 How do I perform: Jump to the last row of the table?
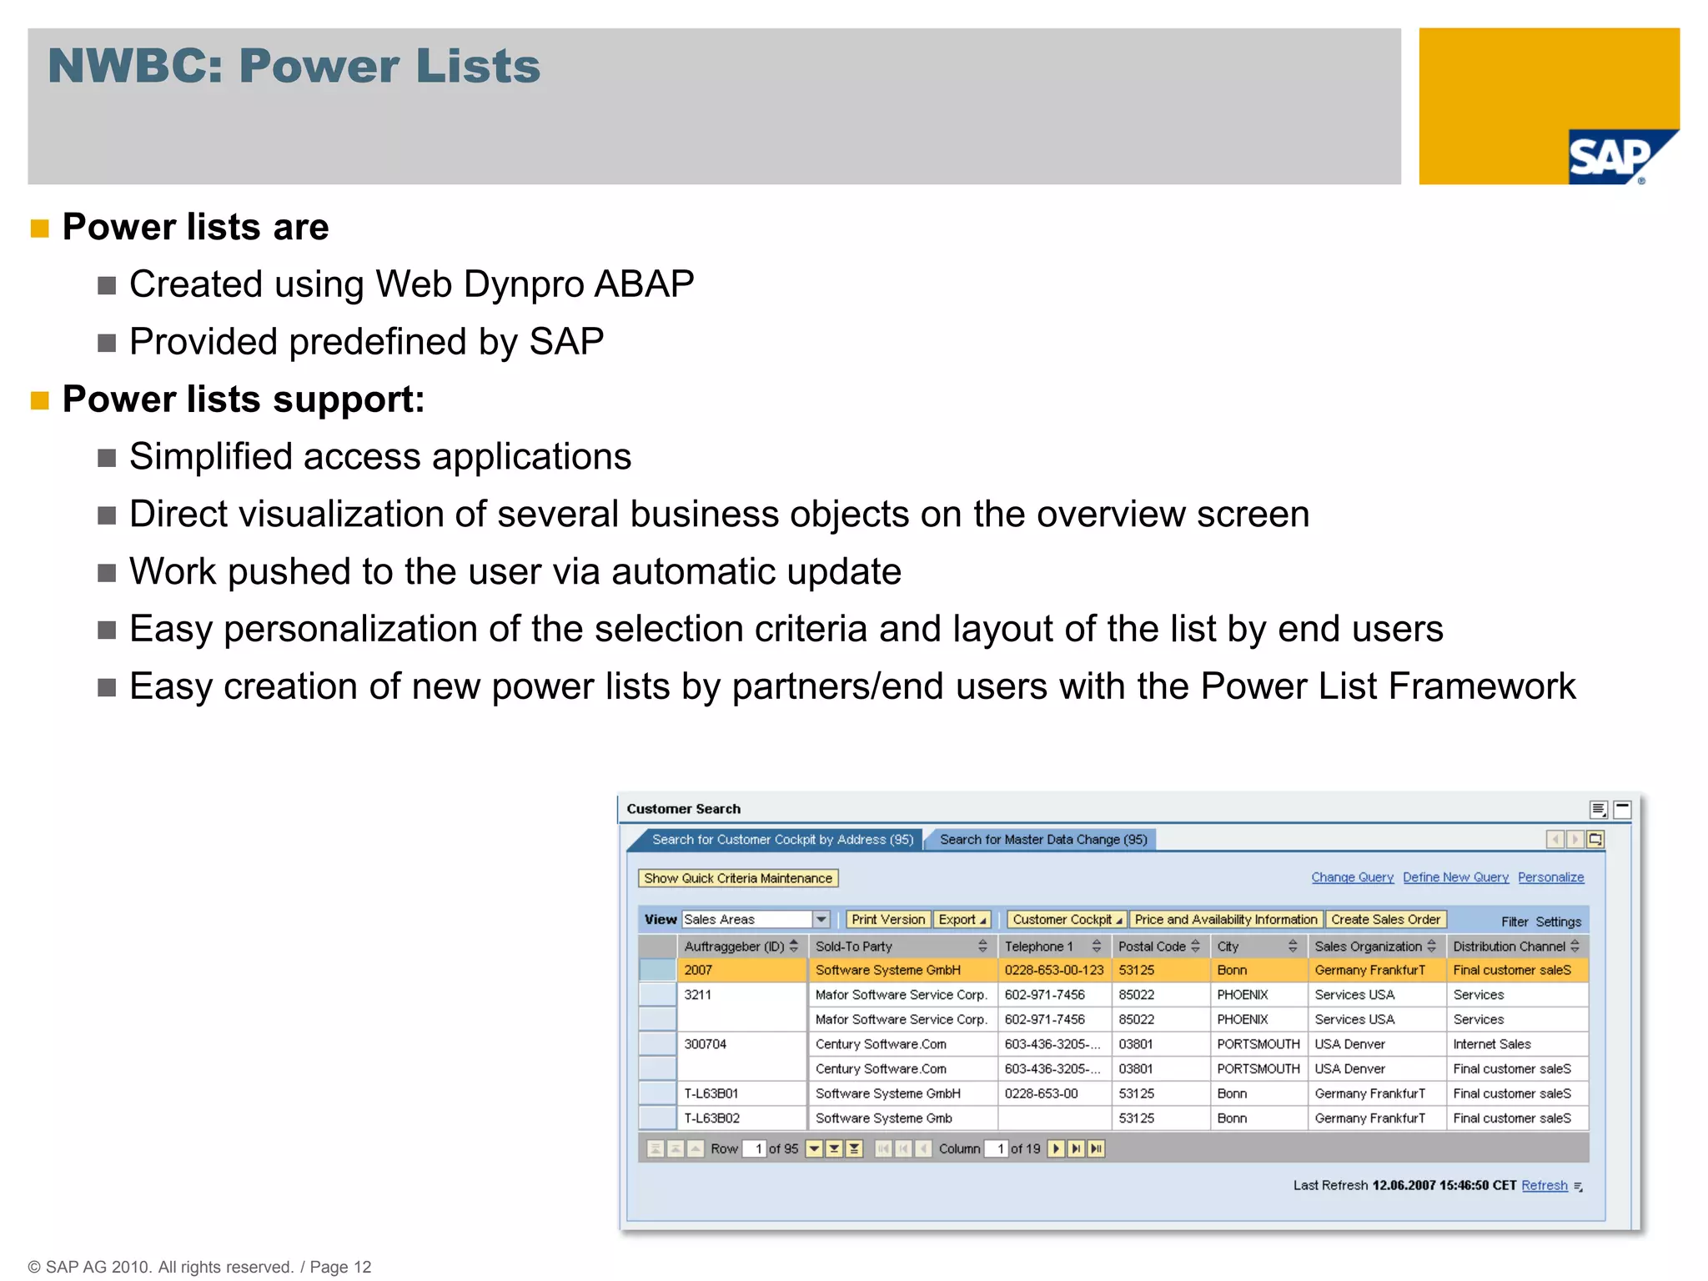coord(854,1149)
